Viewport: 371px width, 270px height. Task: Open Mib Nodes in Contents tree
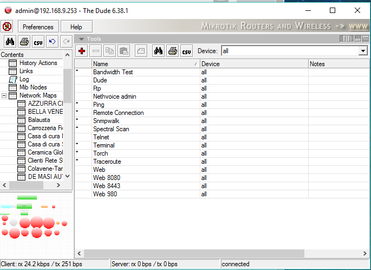[33, 87]
